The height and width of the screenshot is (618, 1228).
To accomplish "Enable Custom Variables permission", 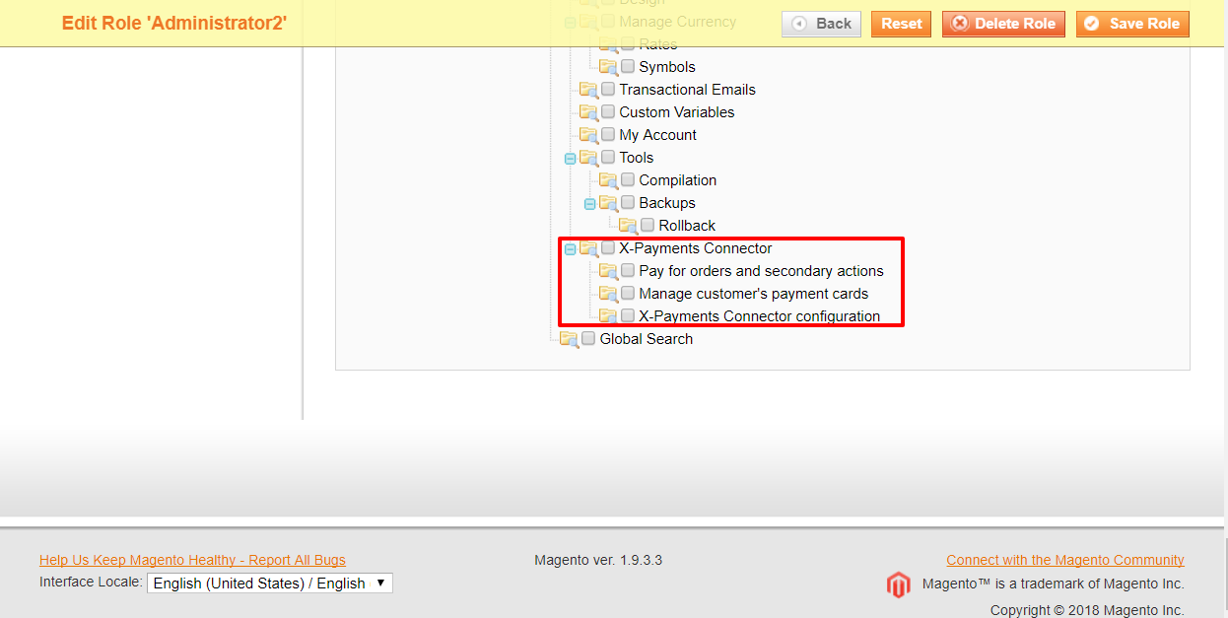I will 608,111.
